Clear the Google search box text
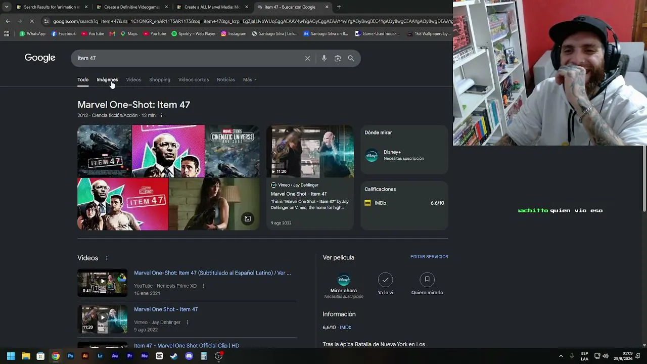The image size is (647, 364). click(x=307, y=58)
